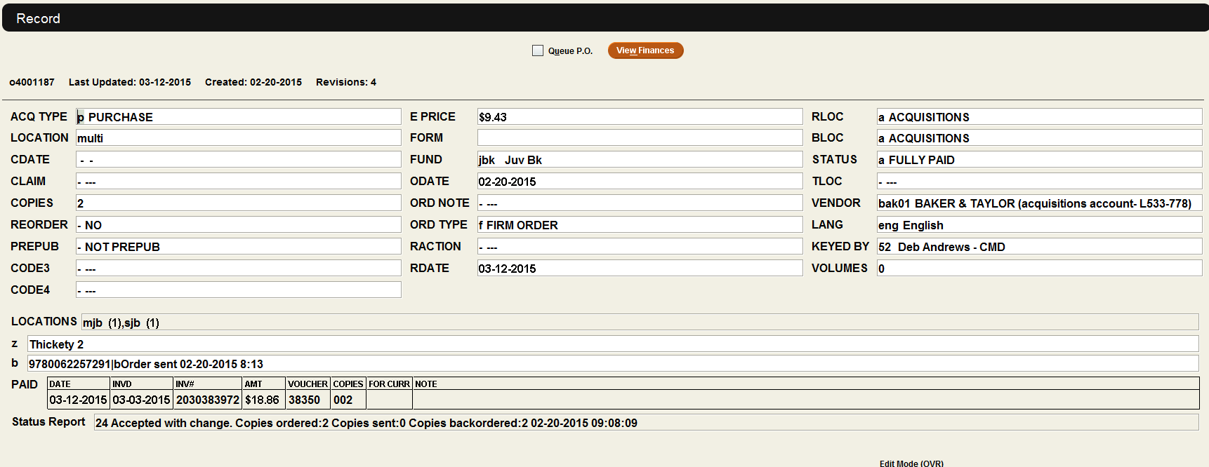This screenshot has width=1209, height=467.
Task: Edit the b field with ISBN 9780062257291
Action: pos(613,363)
